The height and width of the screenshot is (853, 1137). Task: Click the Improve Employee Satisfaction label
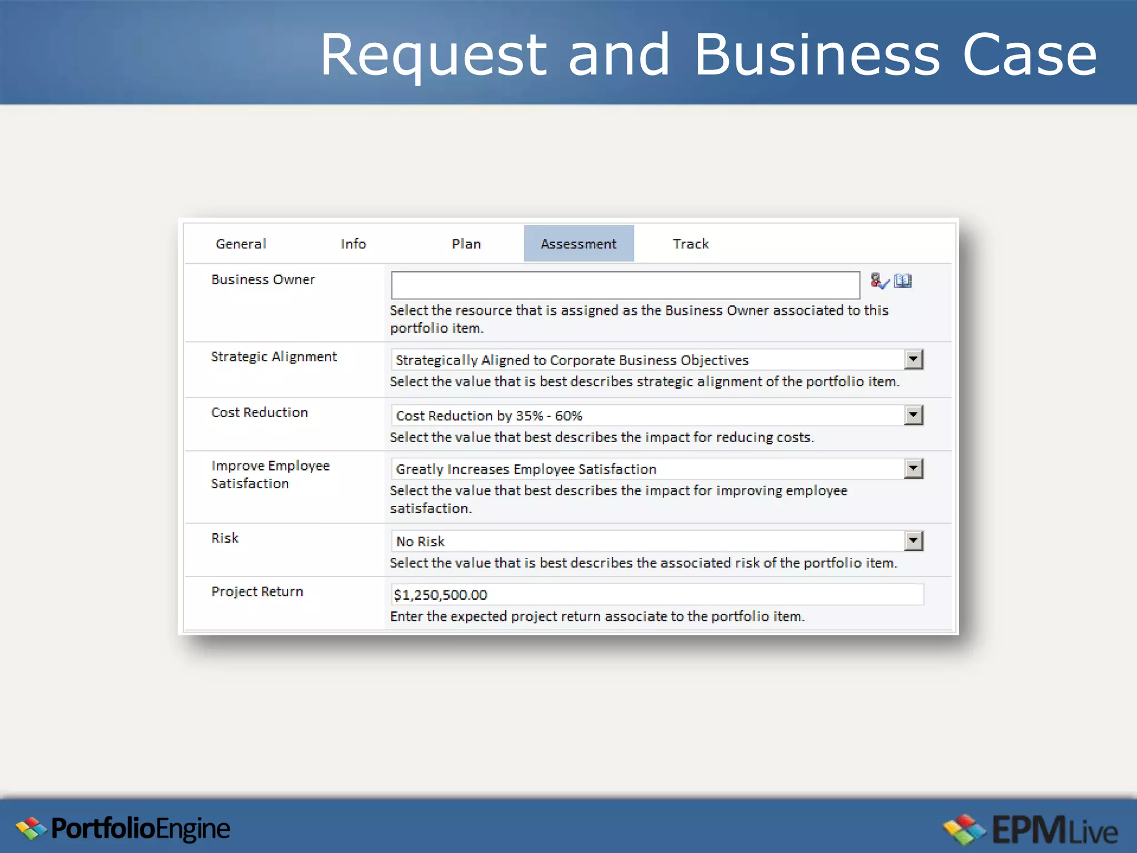point(270,475)
